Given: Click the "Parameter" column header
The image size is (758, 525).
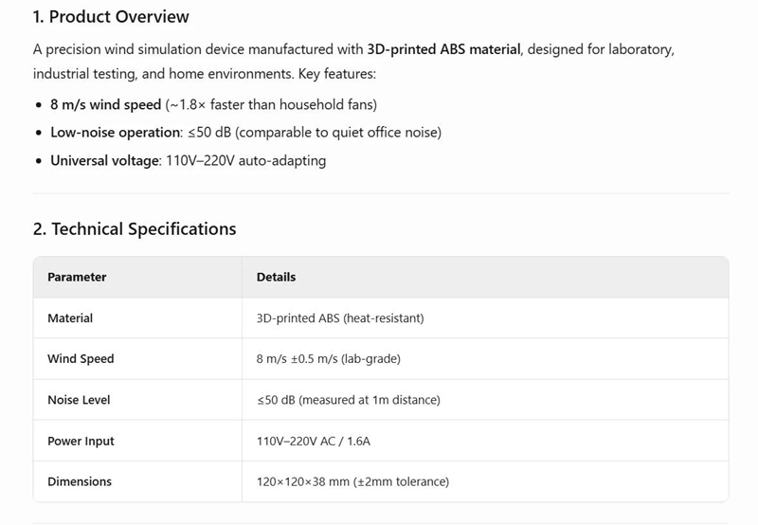Looking at the screenshot, I should [x=77, y=277].
